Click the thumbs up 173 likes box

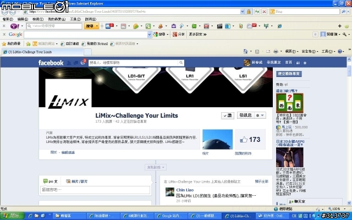click(x=250, y=139)
